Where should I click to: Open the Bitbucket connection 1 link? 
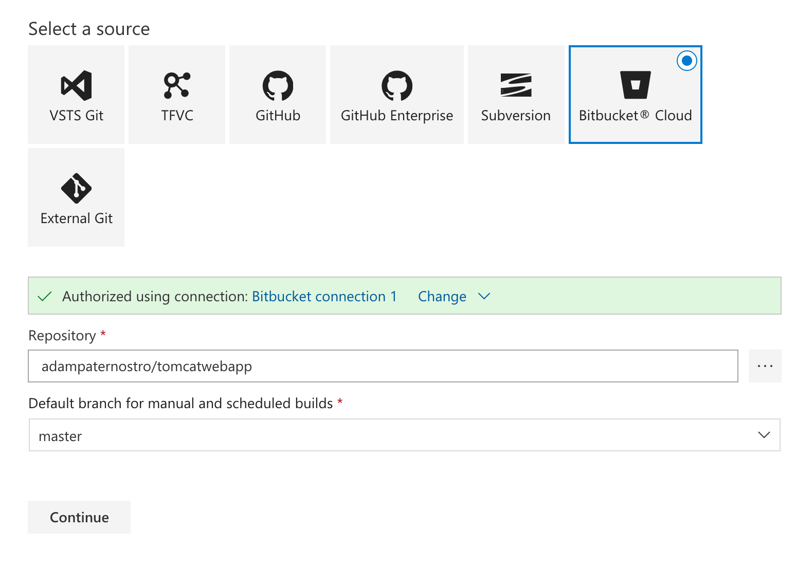coord(324,297)
